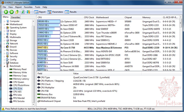Select the Motherboard icon in tree
Image resolution: width=184 pixels, height=112 pixels.
pyautogui.click(x=7, y=24)
